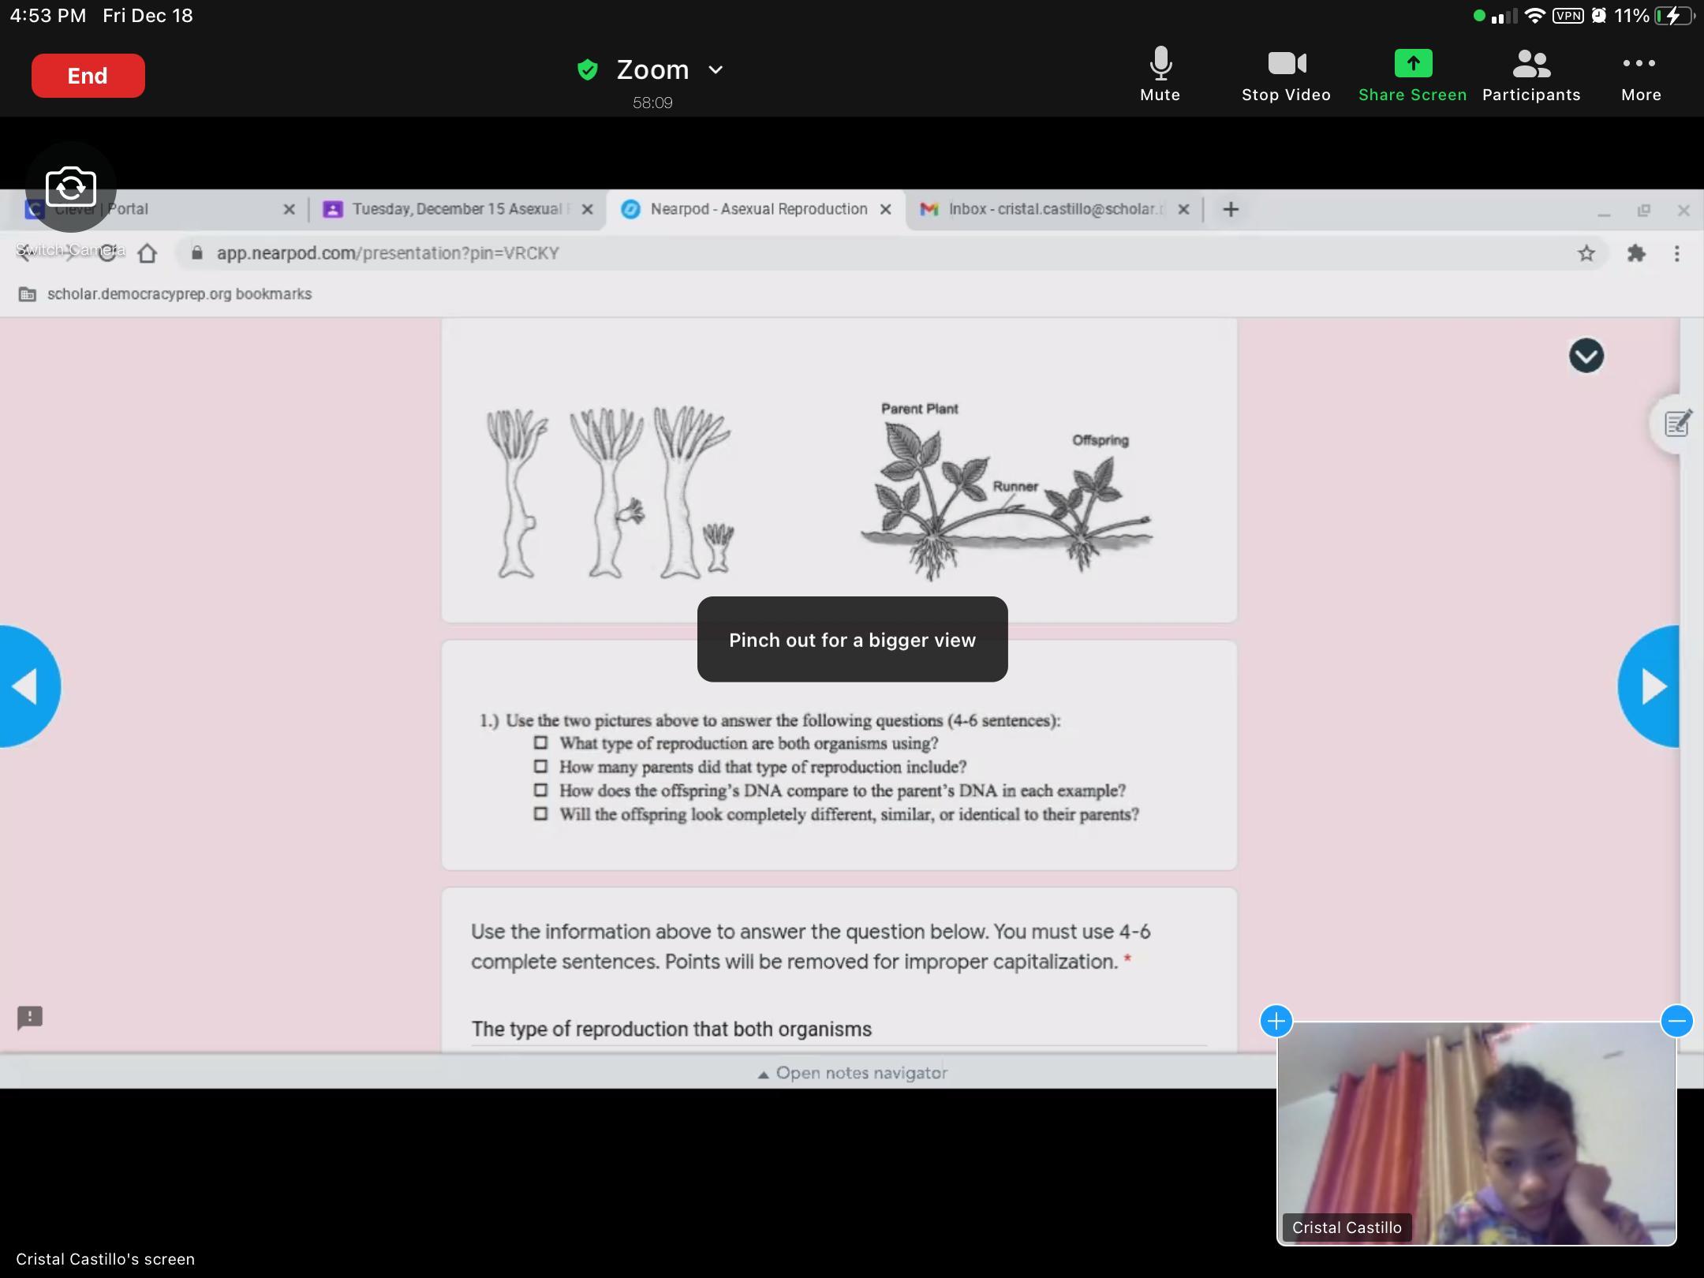Tap the green Share Screen icon
Screen dimensions: 1704x1278
(1412, 65)
